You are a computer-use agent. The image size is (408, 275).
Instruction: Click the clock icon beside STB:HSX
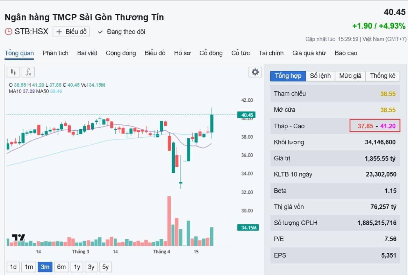(8, 32)
